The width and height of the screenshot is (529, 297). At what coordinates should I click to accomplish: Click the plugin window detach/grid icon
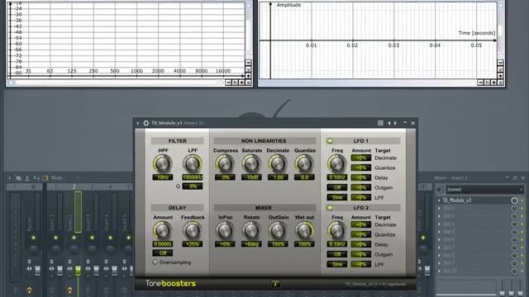[x=380, y=123]
